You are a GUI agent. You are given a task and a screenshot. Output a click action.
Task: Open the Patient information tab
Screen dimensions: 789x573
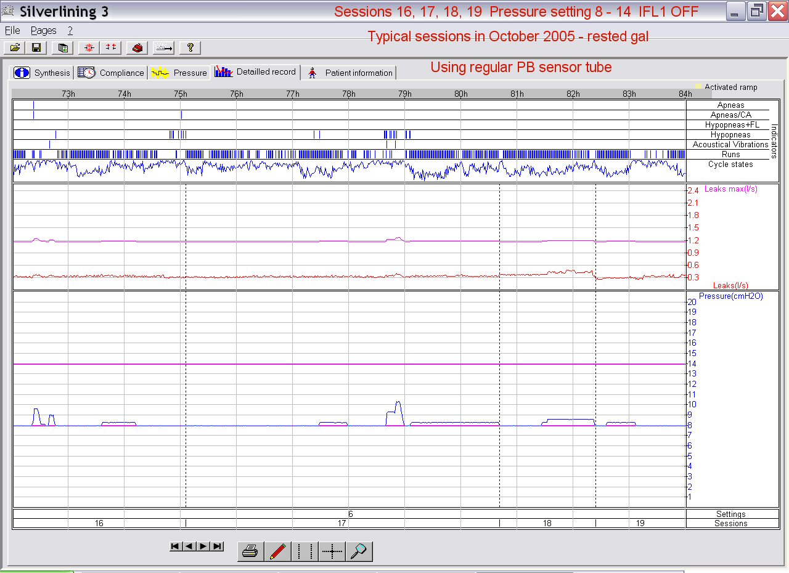click(x=350, y=73)
